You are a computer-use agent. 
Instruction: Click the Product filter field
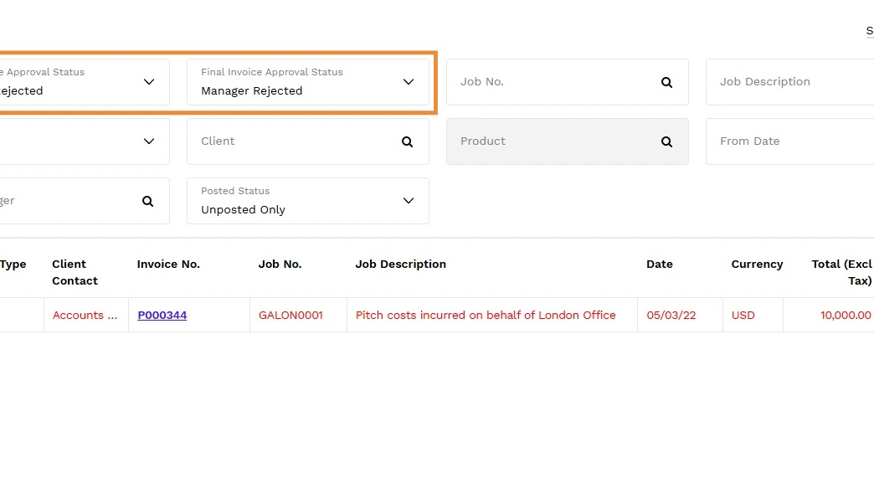pyautogui.click(x=553, y=141)
